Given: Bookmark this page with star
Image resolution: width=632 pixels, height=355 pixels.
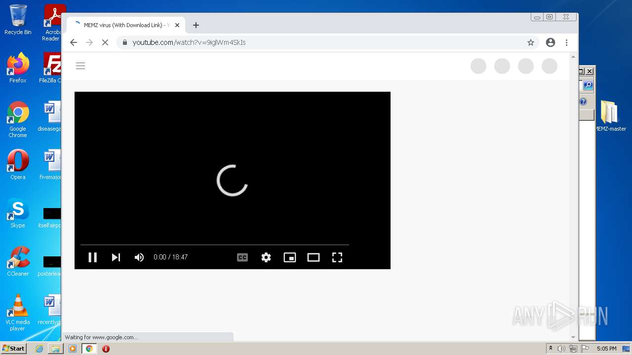Looking at the screenshot, I should [531, 42].
